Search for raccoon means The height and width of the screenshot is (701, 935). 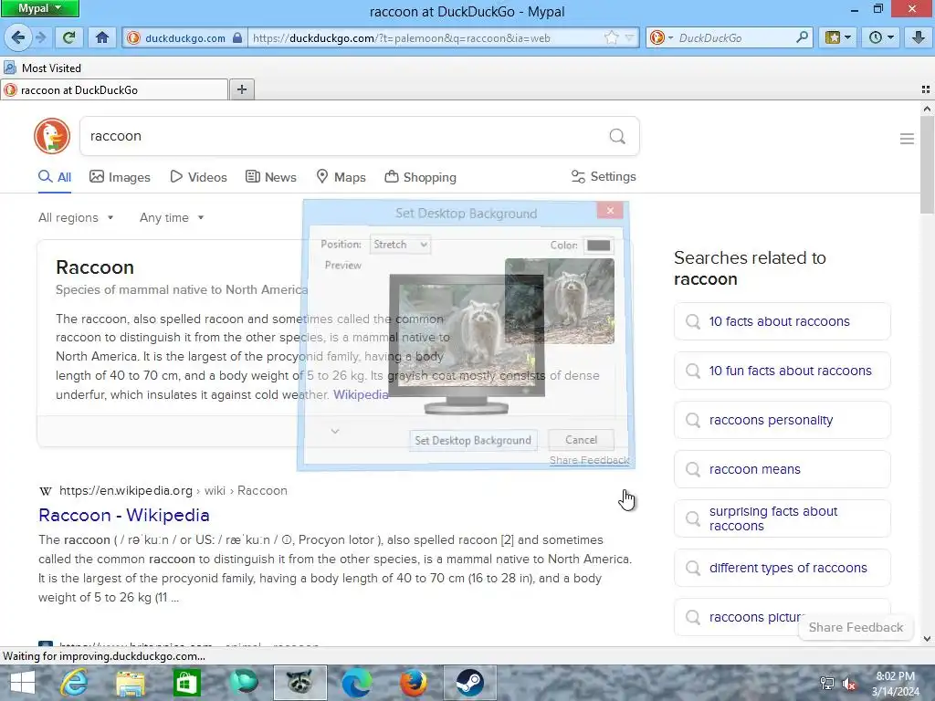[783, 469]
